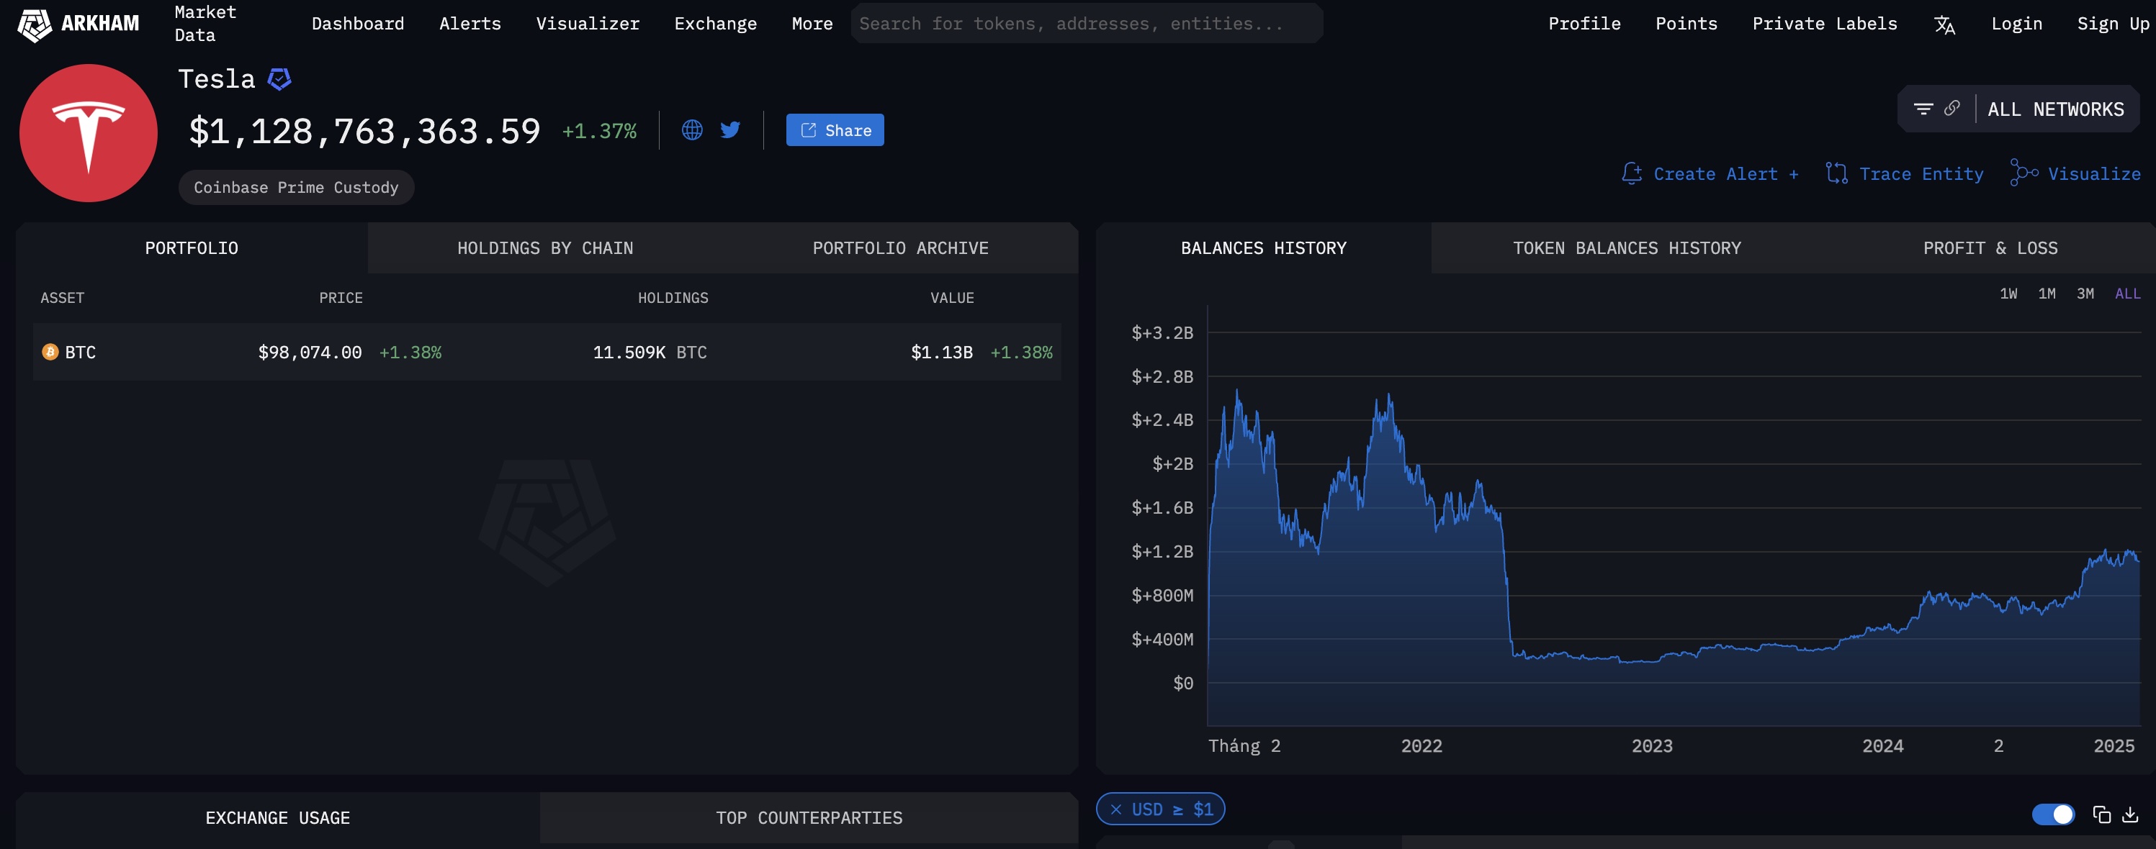Click the BTC asset name
Screen dimensions: 2156x849
[x=81, y=352]
